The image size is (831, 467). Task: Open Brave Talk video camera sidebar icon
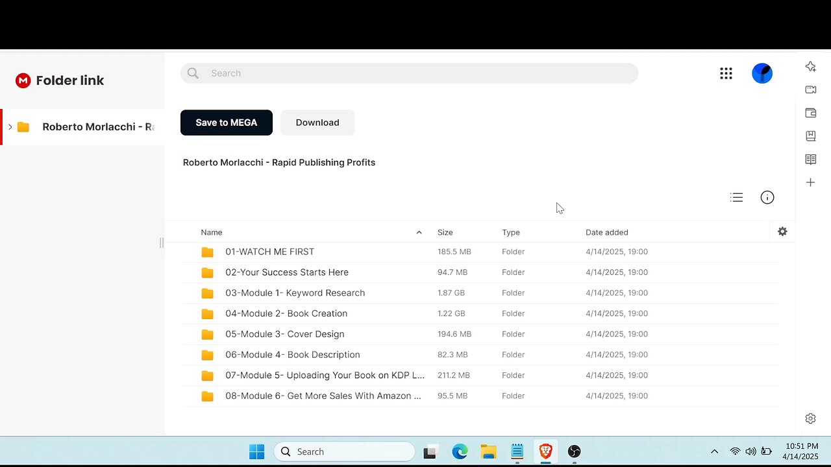(x=810, y=90)
